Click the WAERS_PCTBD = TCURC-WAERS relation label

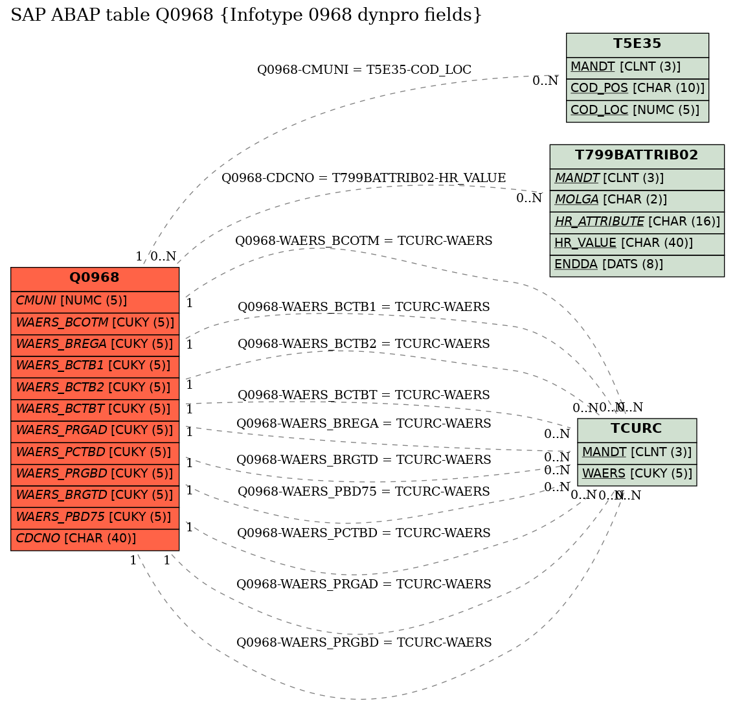pyautogui.click(x=363, y=534)
